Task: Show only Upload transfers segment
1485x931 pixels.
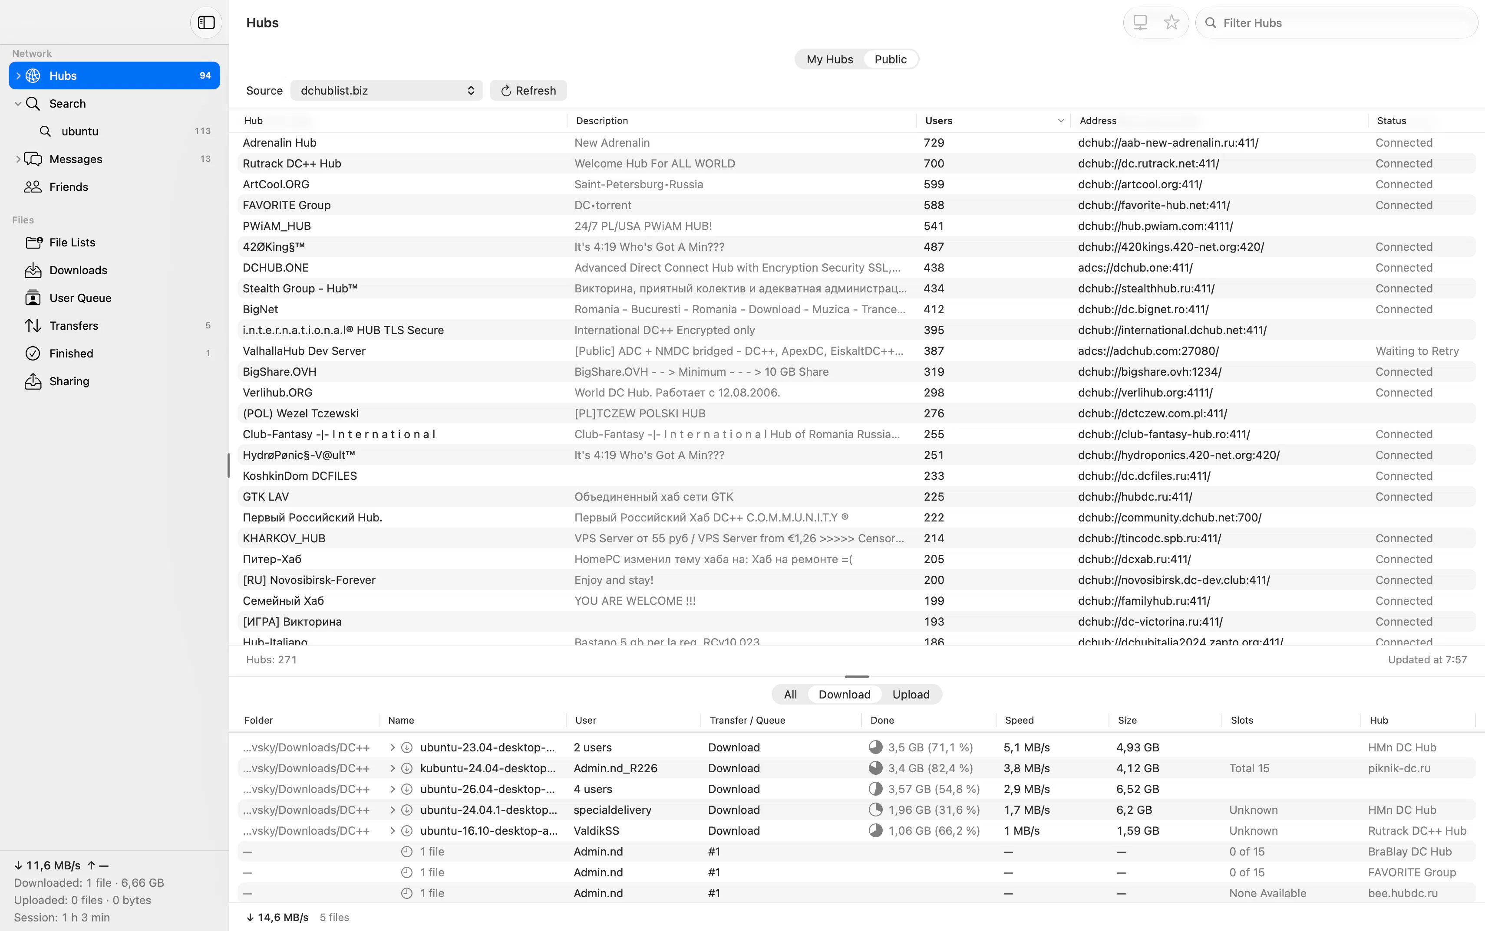Action: [911, 695]
